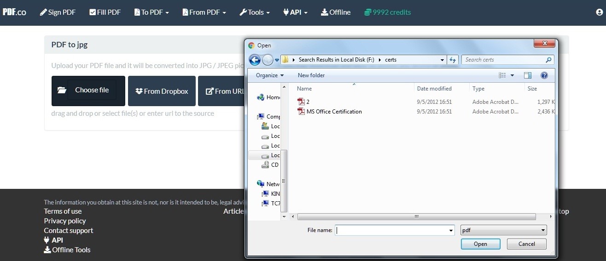Open the Organize menu
The height and width of the screenshot is (261, 606).
pos(270,75)
